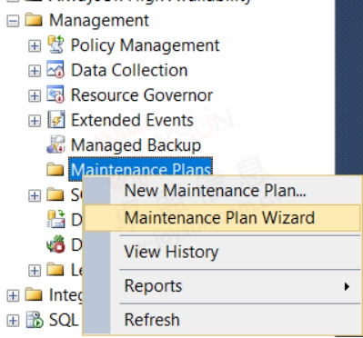Click the SQL agent icon
Viewport: 363px width, 338px height.
click(35, 320)
